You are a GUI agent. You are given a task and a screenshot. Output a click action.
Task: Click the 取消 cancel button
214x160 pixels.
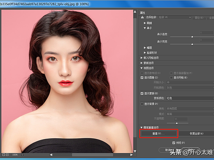click(x=167, y=150)
